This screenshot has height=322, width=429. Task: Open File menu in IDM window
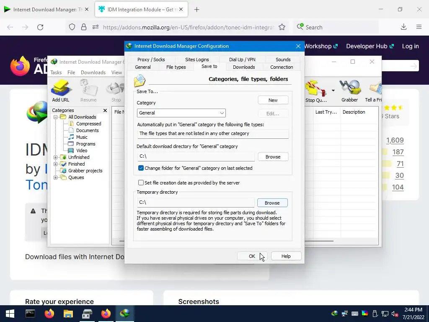click(x=71, y=73)
